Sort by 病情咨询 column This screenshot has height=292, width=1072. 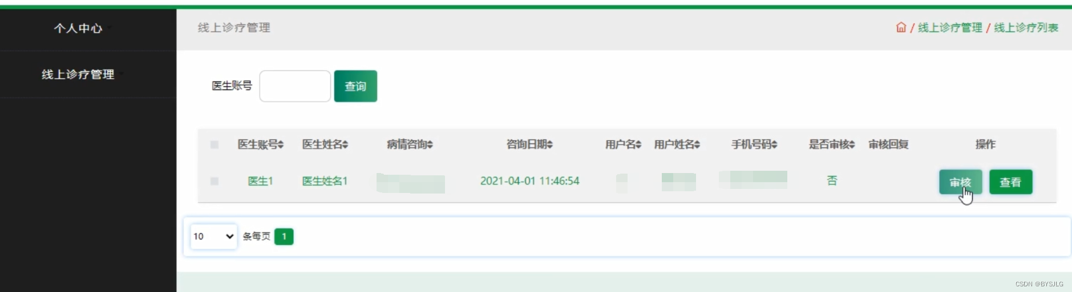pos(410,145)
